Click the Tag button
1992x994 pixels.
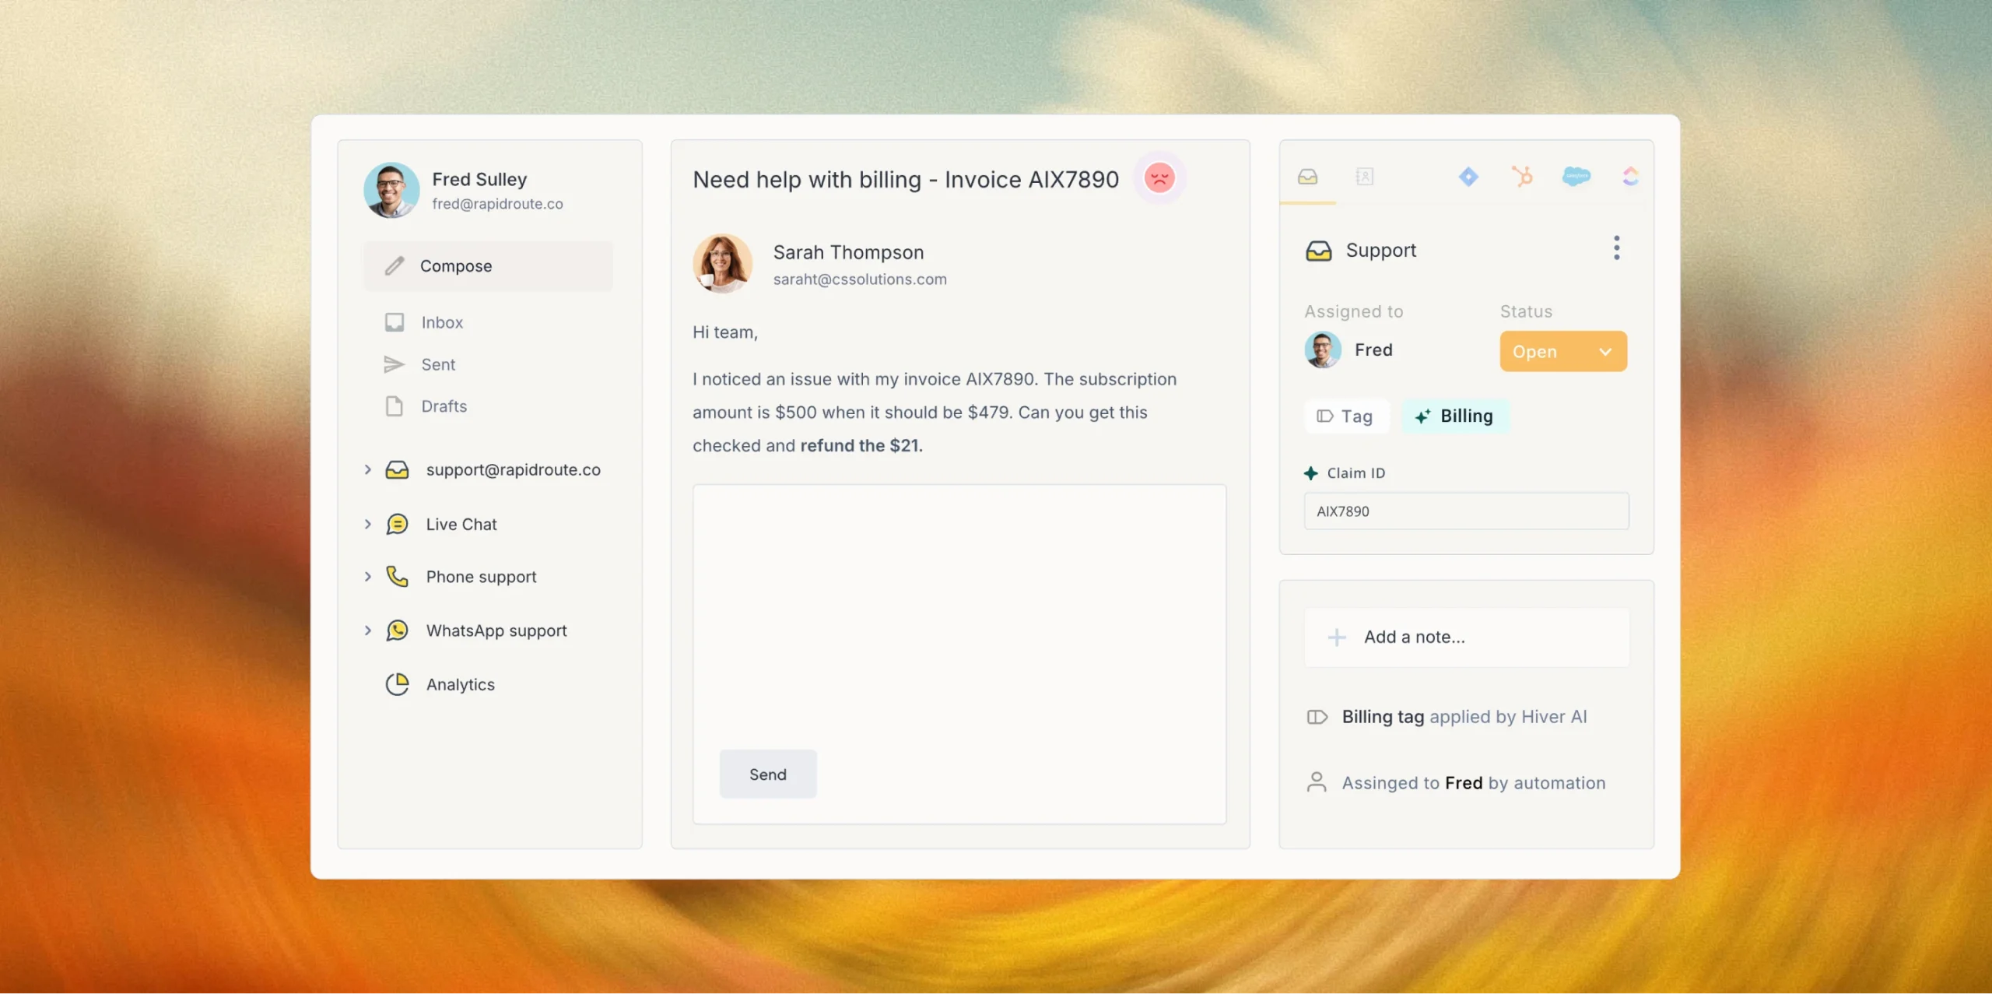tap(1345, 416)
